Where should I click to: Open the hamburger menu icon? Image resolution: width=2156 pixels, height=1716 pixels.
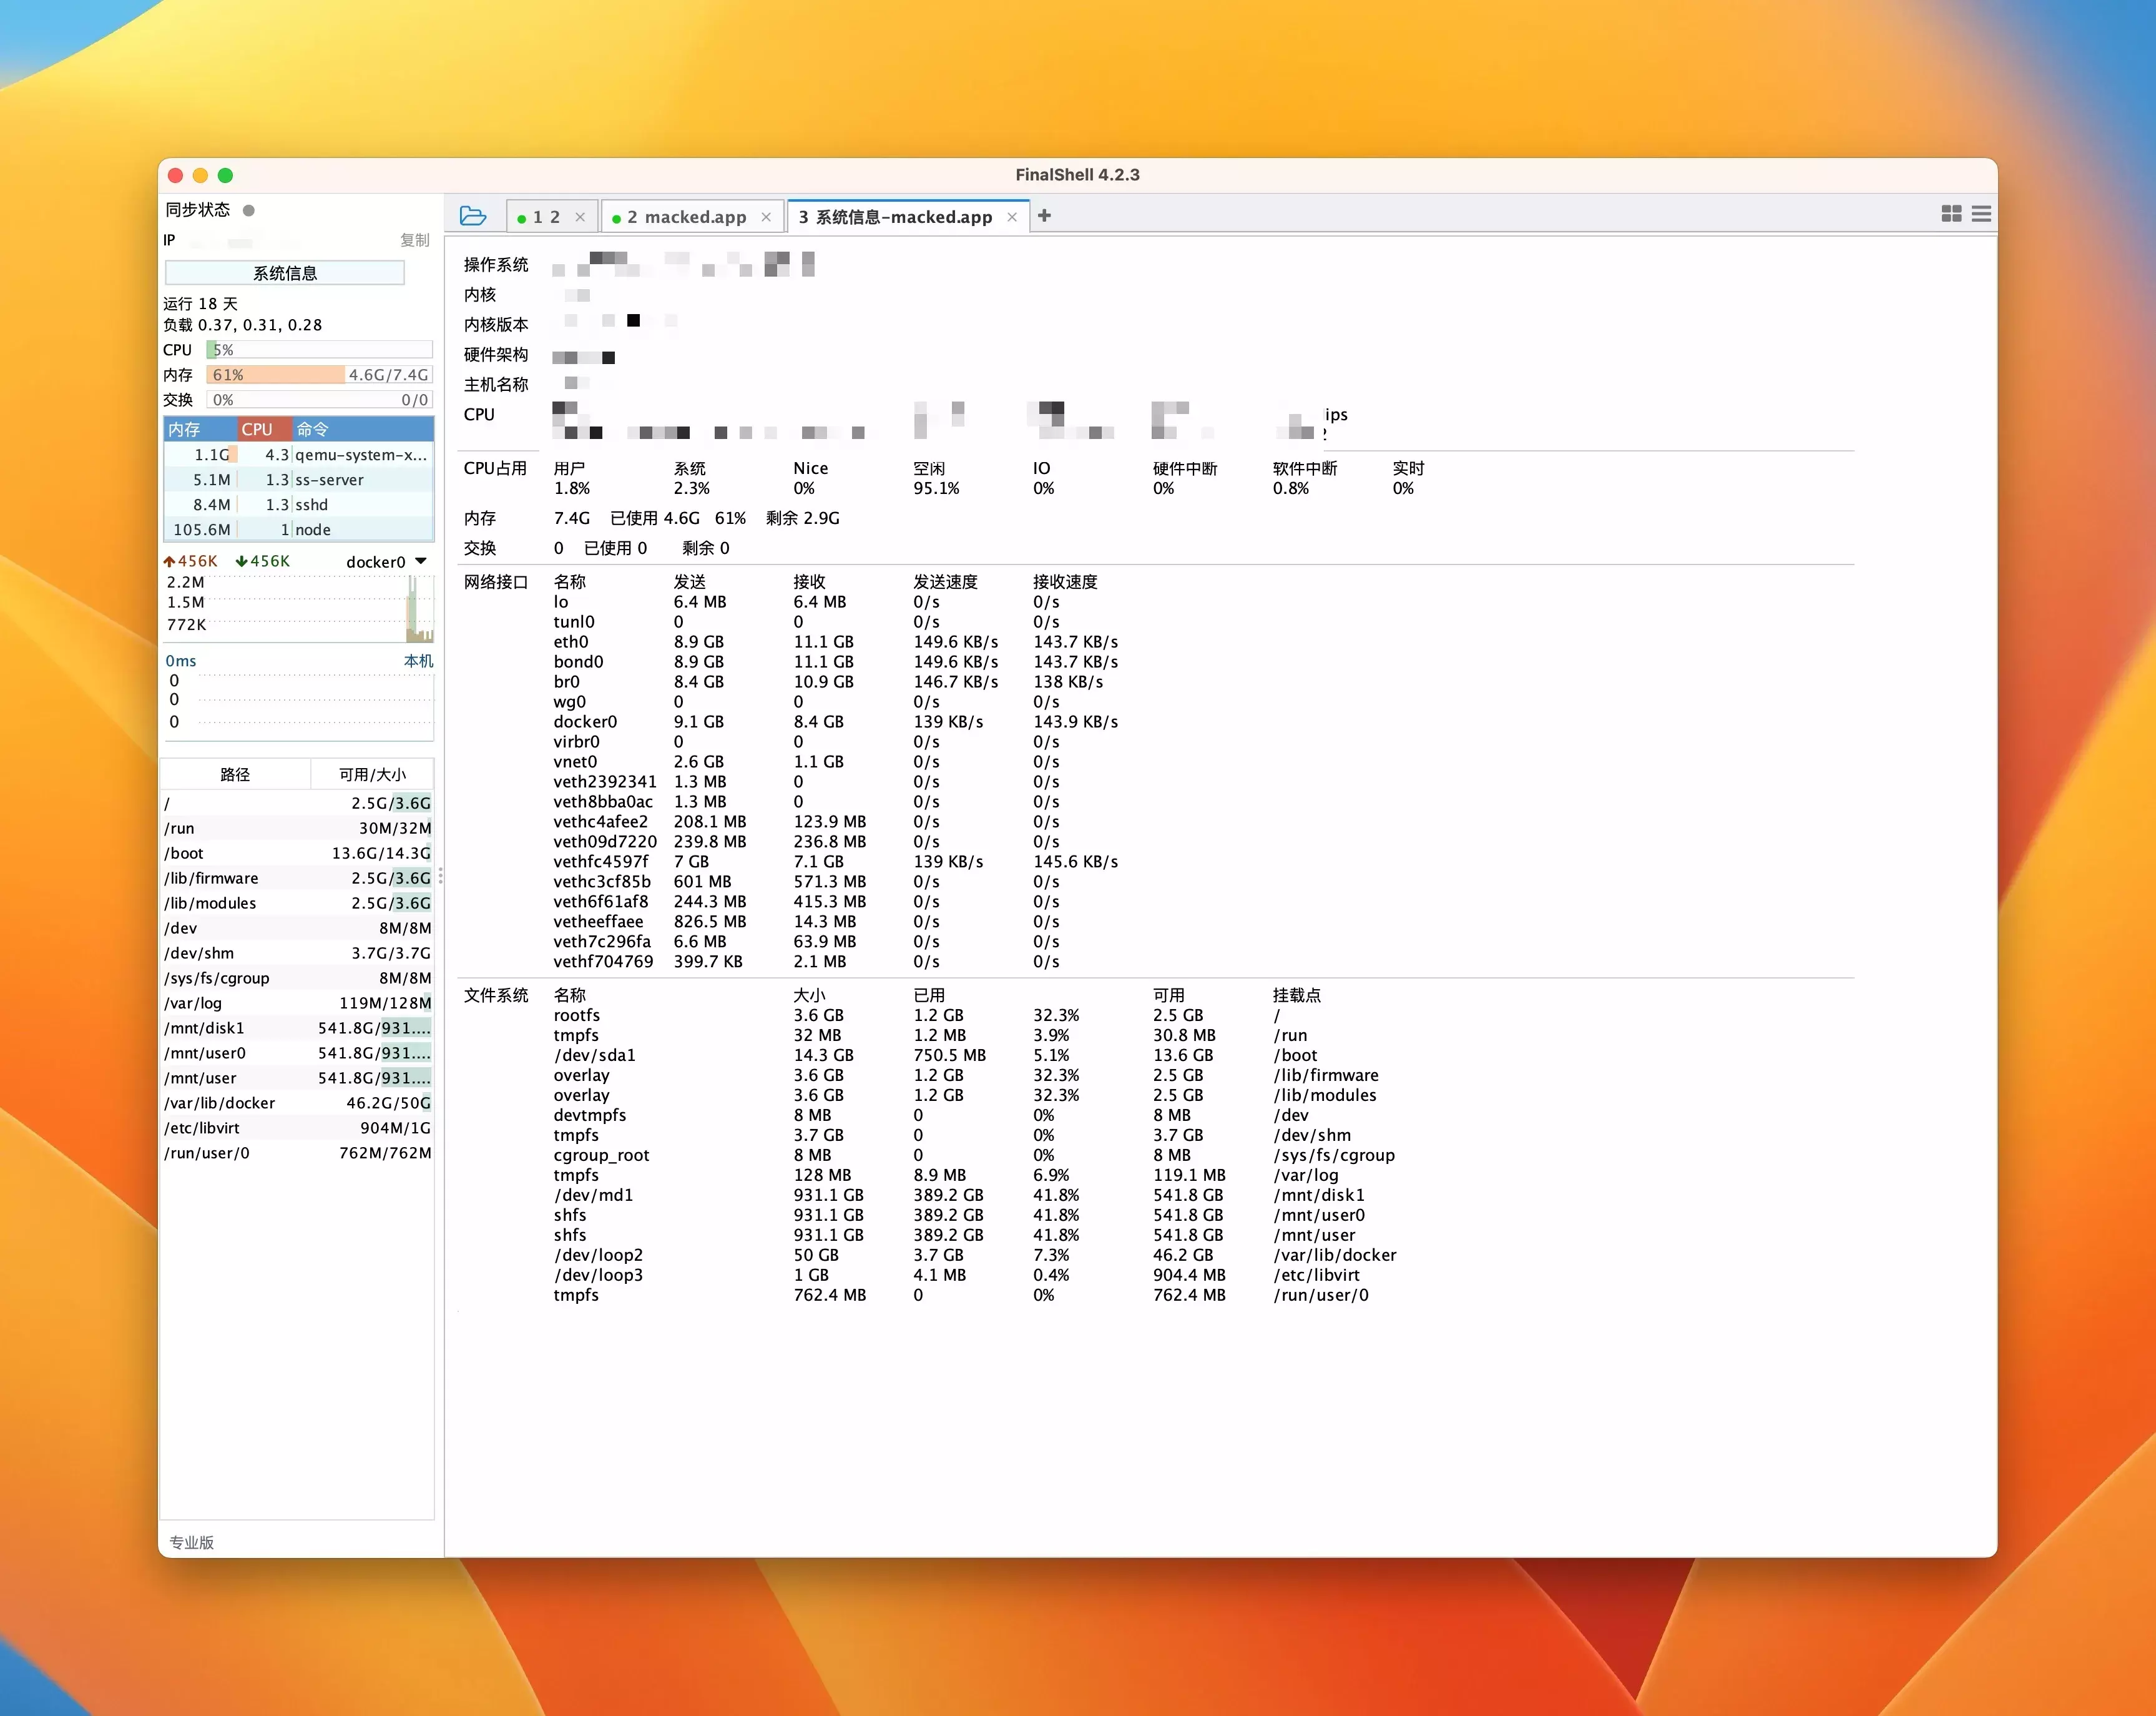tap(1981, 214)
